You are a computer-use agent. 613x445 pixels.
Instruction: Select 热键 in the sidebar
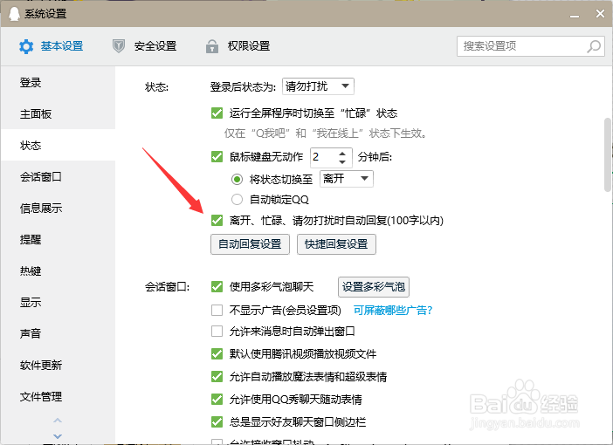[x=58, y=270]
